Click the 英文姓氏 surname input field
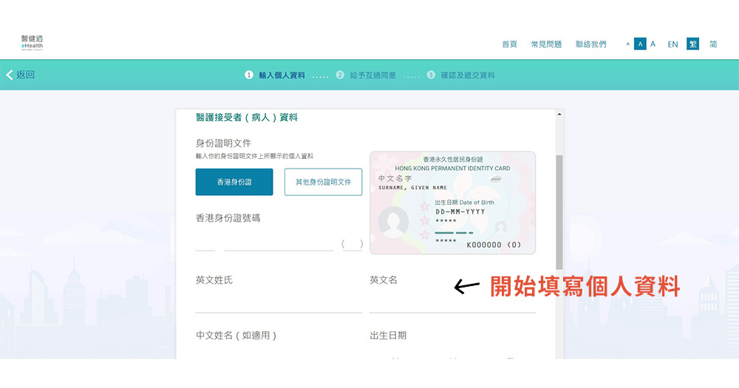Viewport: 739px width, 388px height. coord(278,303)
